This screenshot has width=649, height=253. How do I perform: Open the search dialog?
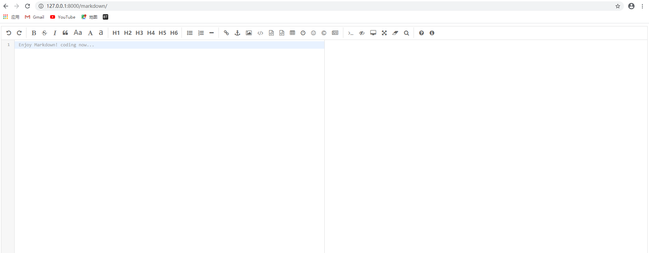click(x=406, y=33)
